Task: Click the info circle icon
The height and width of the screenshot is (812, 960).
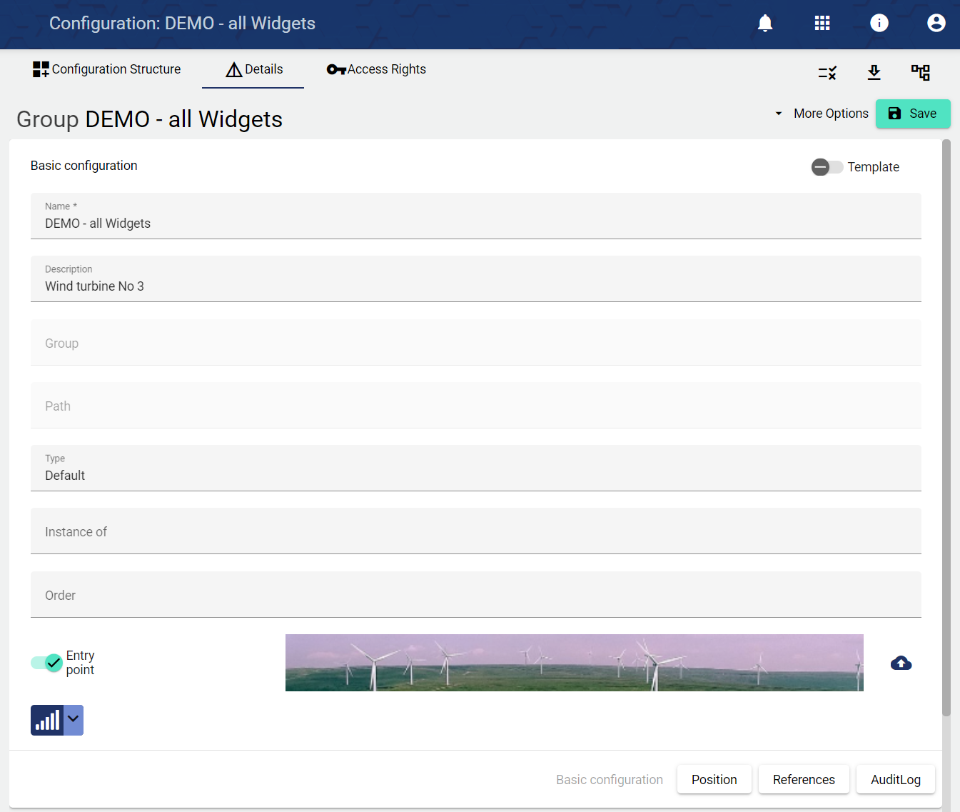Action: pyautogui.click(x=879, y=24)
